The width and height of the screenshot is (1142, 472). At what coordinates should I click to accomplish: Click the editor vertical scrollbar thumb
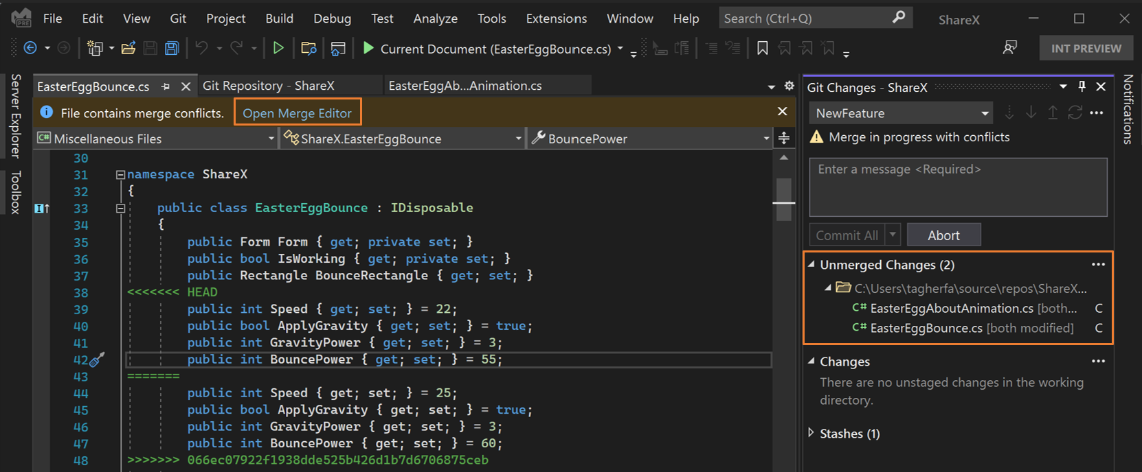(x=784, y=199)
